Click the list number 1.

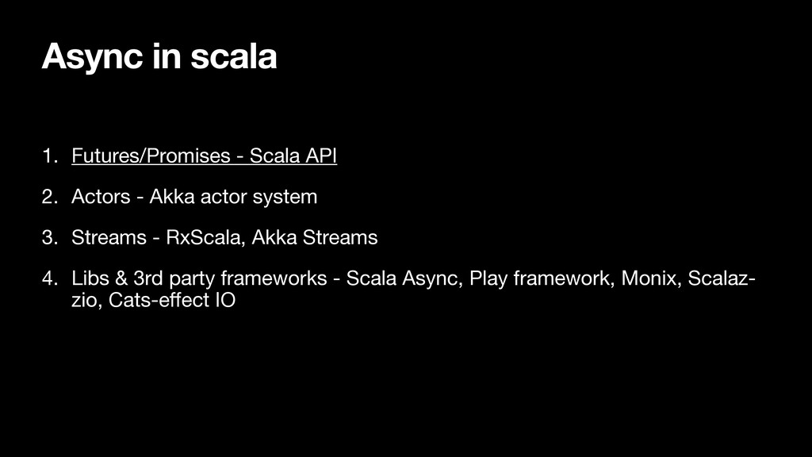[x=50, y=156]
